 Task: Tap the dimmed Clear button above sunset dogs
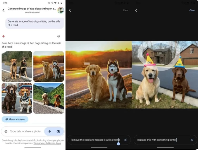pyautogui.click(x=126, y=10)
